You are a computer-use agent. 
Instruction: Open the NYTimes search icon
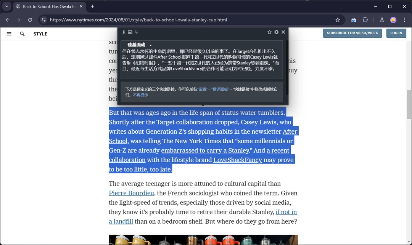coord(23,34)
